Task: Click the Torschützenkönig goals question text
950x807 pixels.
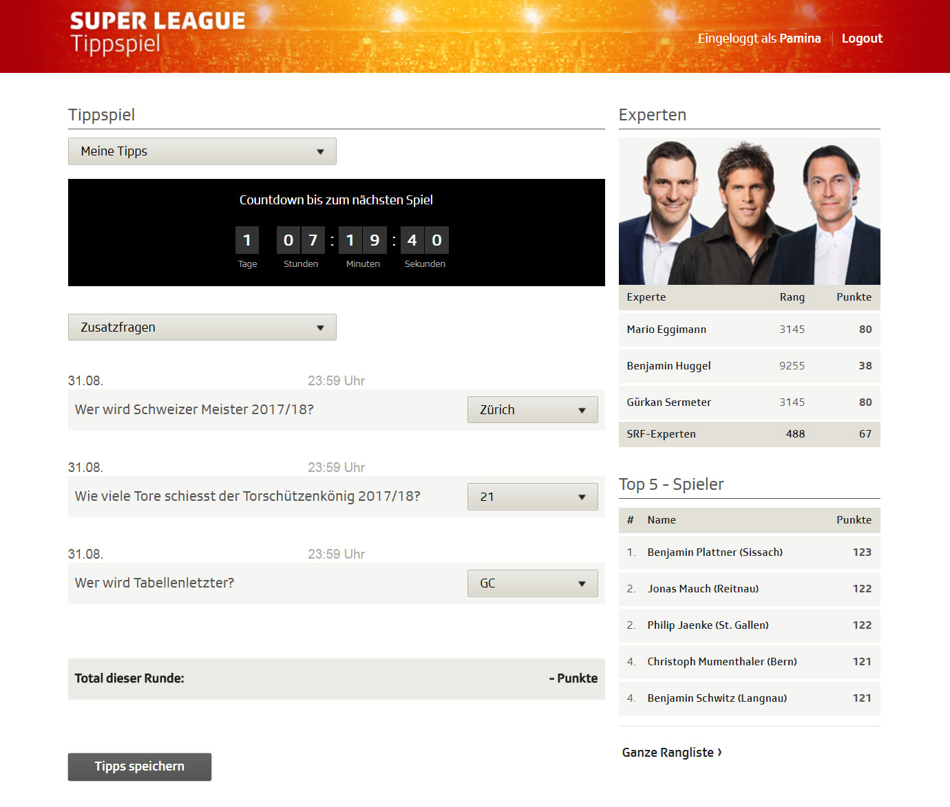Action: click(x=247, y=497)
